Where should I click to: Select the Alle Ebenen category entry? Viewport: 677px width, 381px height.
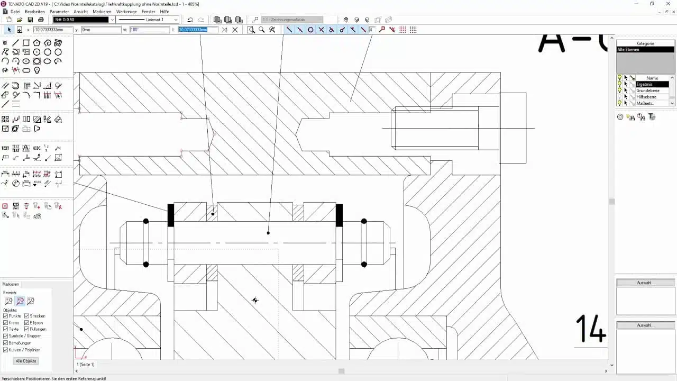pos(645,49)
